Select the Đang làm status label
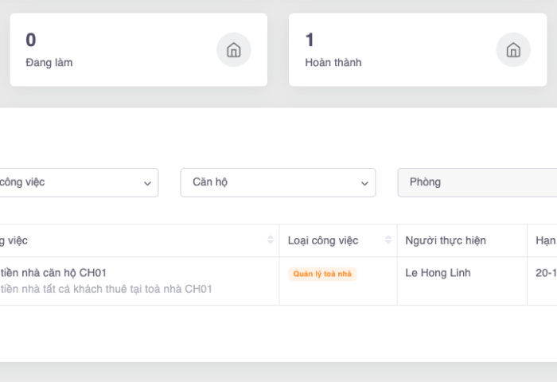 [49, 62]
